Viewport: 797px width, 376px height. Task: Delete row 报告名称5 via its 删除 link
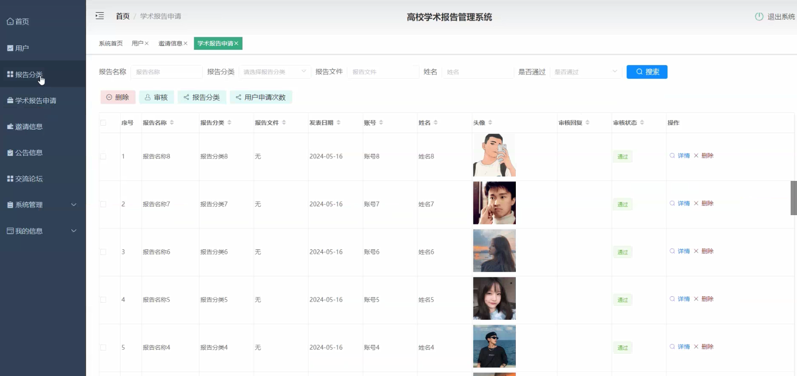pyautogui.click(x=704, y=299)
